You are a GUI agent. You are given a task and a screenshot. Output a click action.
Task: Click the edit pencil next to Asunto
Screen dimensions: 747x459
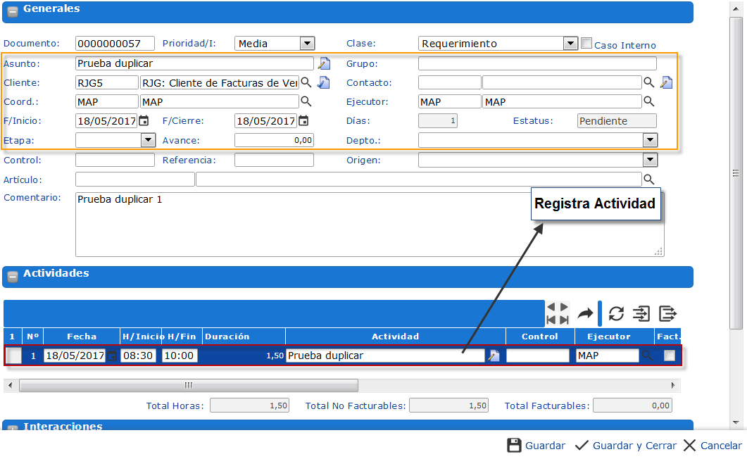click(x=323, y=63)
